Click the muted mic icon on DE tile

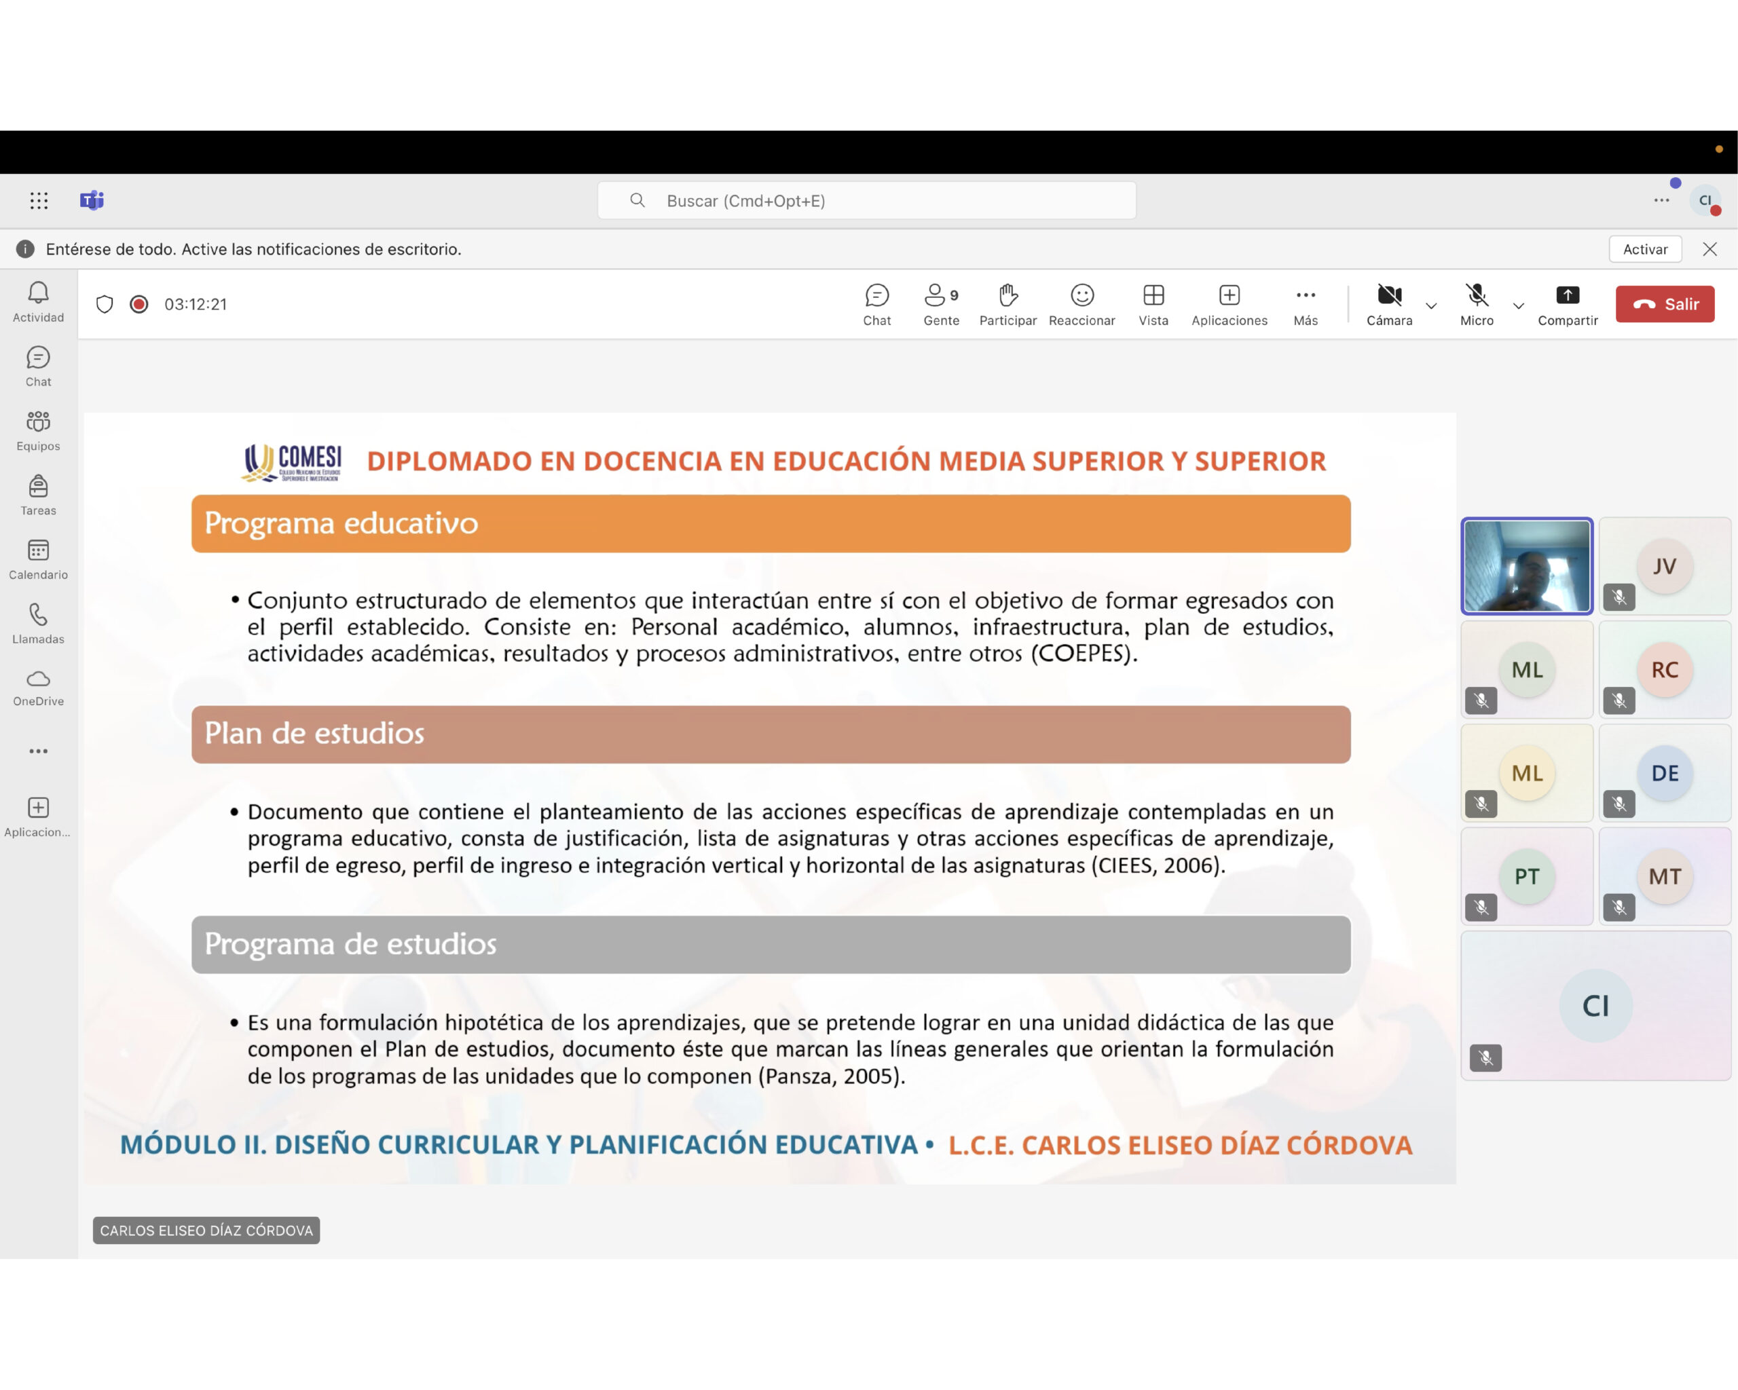click(x=1619, y=804)
